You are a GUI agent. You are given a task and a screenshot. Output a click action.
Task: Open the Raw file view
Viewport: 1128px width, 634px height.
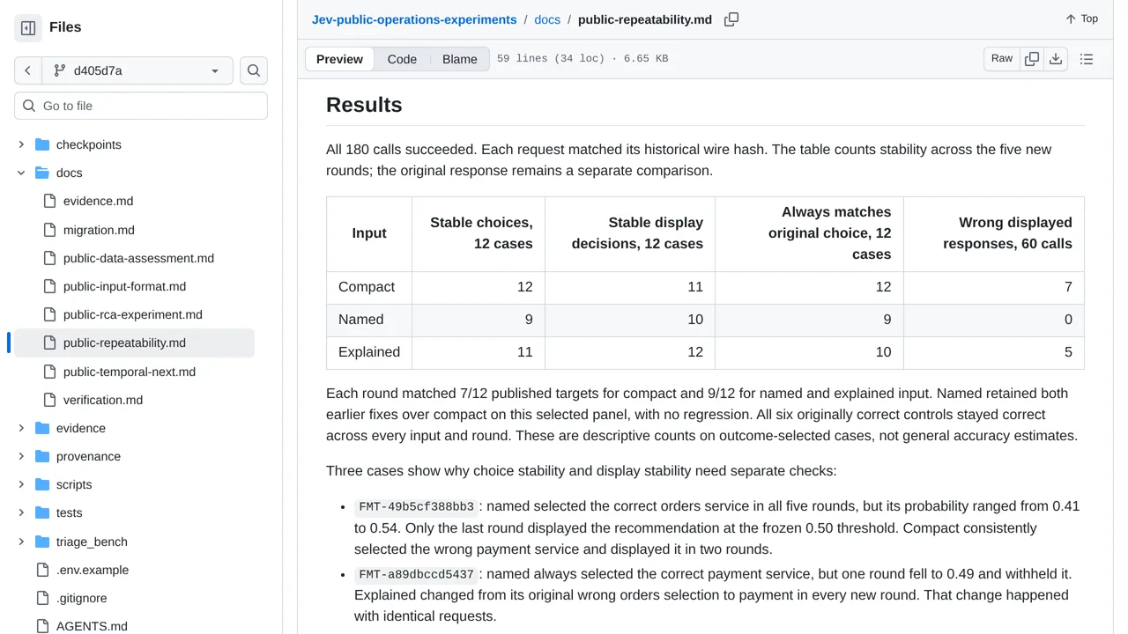(1002, 59)
